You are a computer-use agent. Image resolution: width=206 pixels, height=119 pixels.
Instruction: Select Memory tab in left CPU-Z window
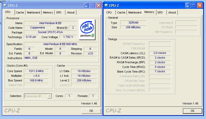pos(48,12)
